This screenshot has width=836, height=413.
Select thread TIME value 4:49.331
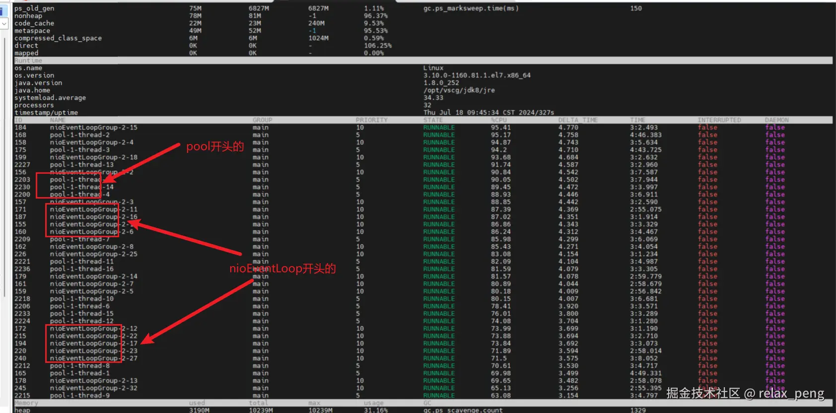coord(645,373)
